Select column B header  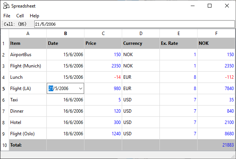66,33
